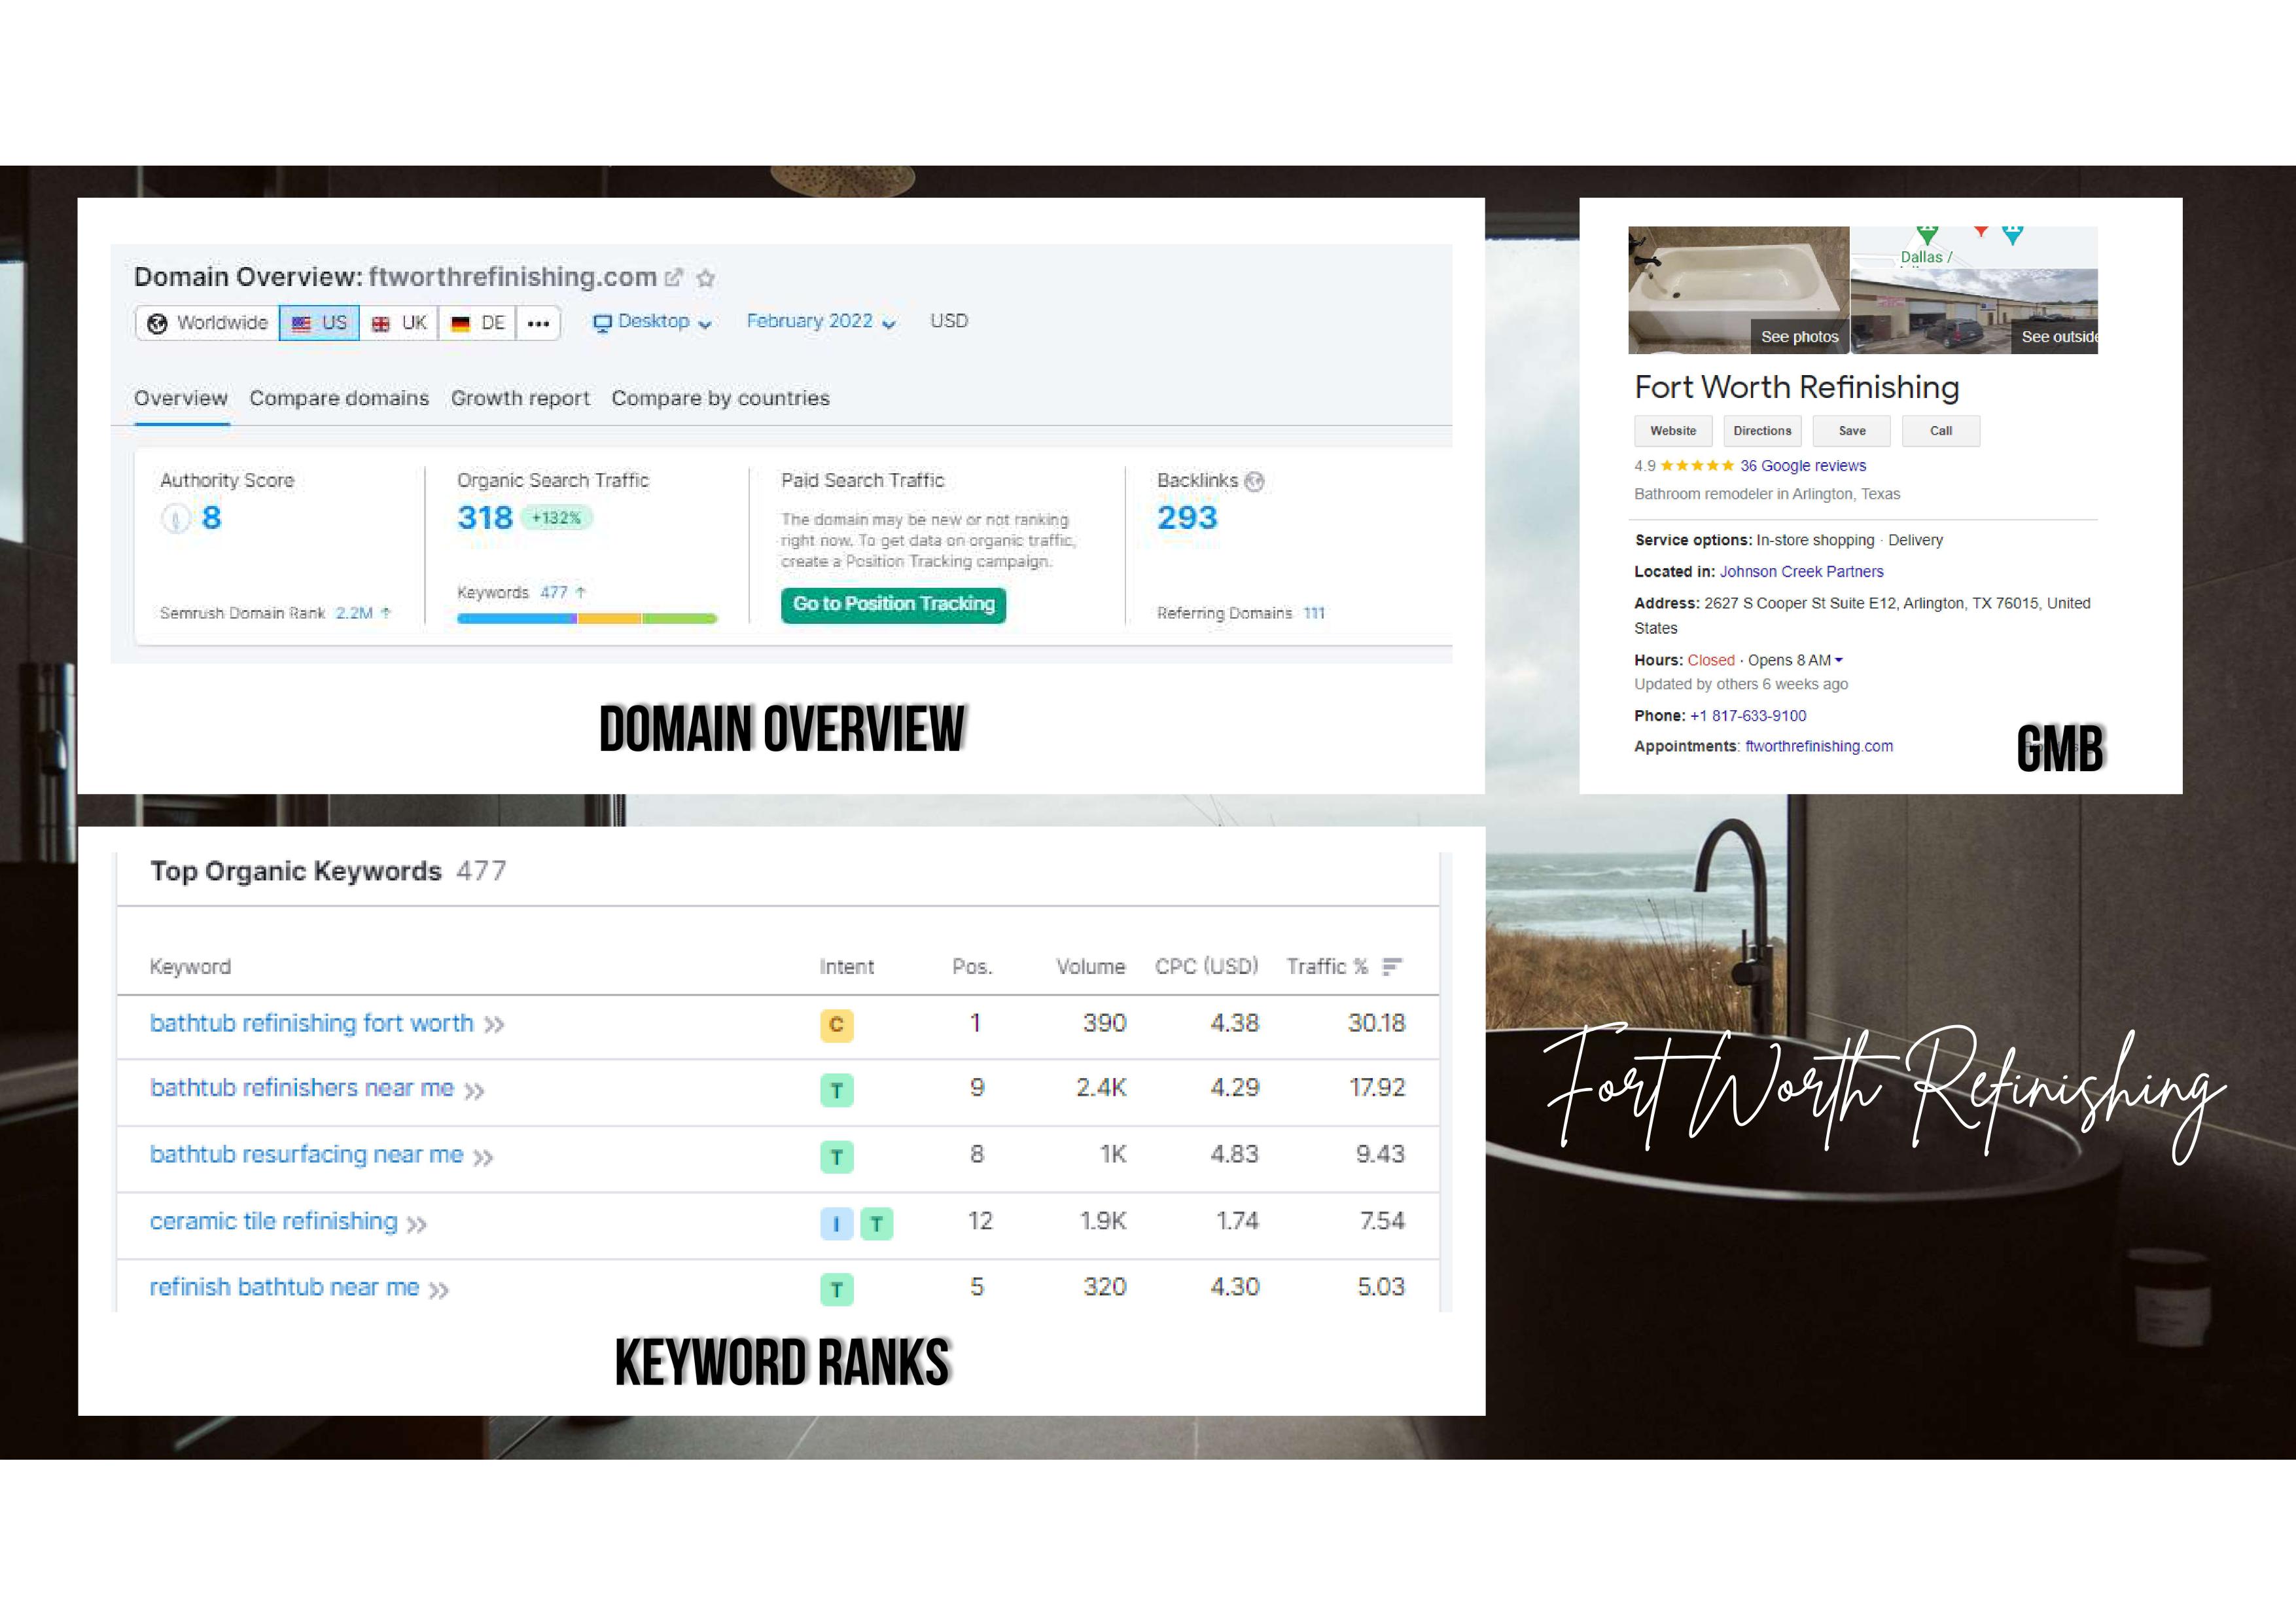Select the Worldwide database toggle
Screen dimensions: 2296x1624
tap(208, 323)
